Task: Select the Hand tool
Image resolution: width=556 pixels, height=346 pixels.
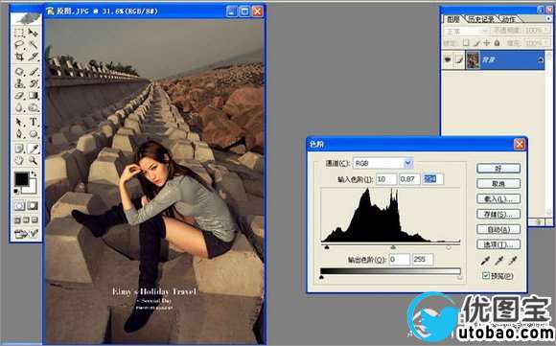Action: pyautogui.click(x=19, y=160)
